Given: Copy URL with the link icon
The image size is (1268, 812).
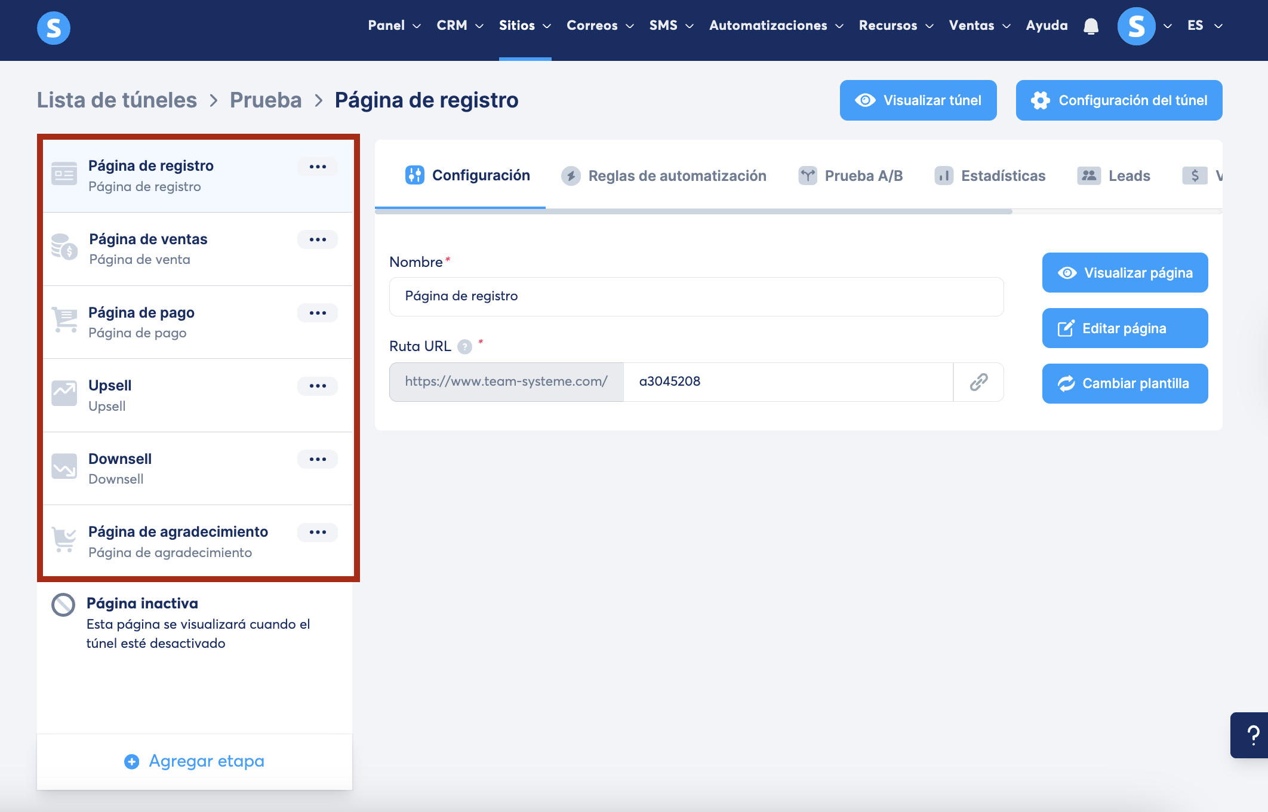Looking at the screenshot, I should tap(978, 382).
